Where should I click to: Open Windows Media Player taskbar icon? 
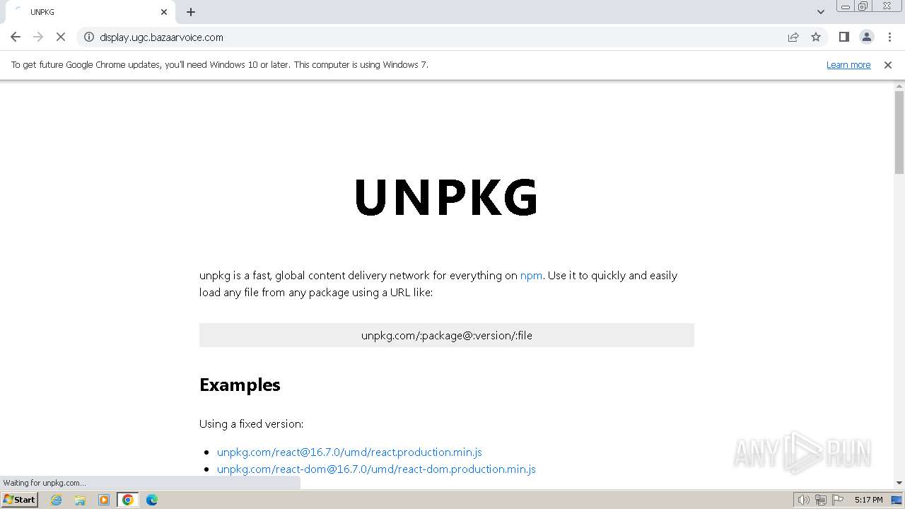[x=104, y=500]
